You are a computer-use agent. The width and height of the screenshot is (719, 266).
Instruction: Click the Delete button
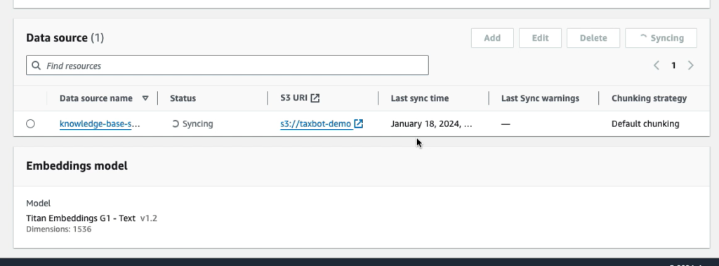593,38
